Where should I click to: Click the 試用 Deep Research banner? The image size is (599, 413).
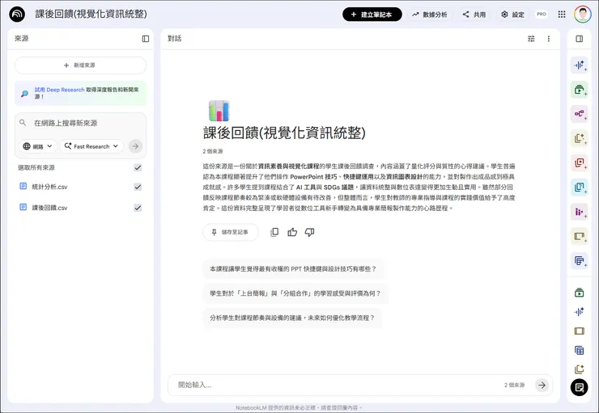click(x=80, y=93)
